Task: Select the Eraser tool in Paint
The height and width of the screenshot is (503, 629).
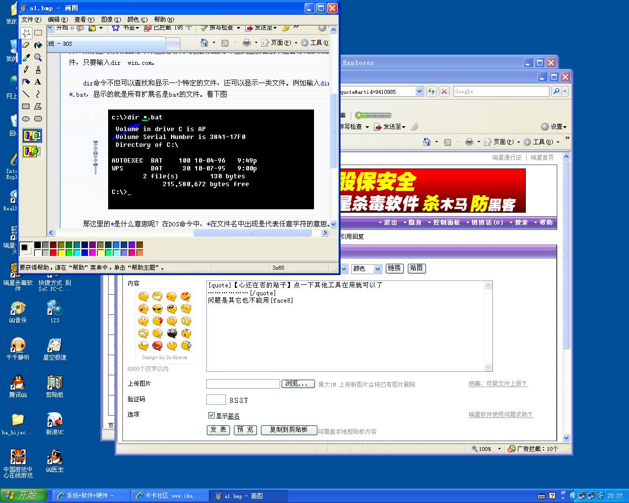Action: [26, 45]
